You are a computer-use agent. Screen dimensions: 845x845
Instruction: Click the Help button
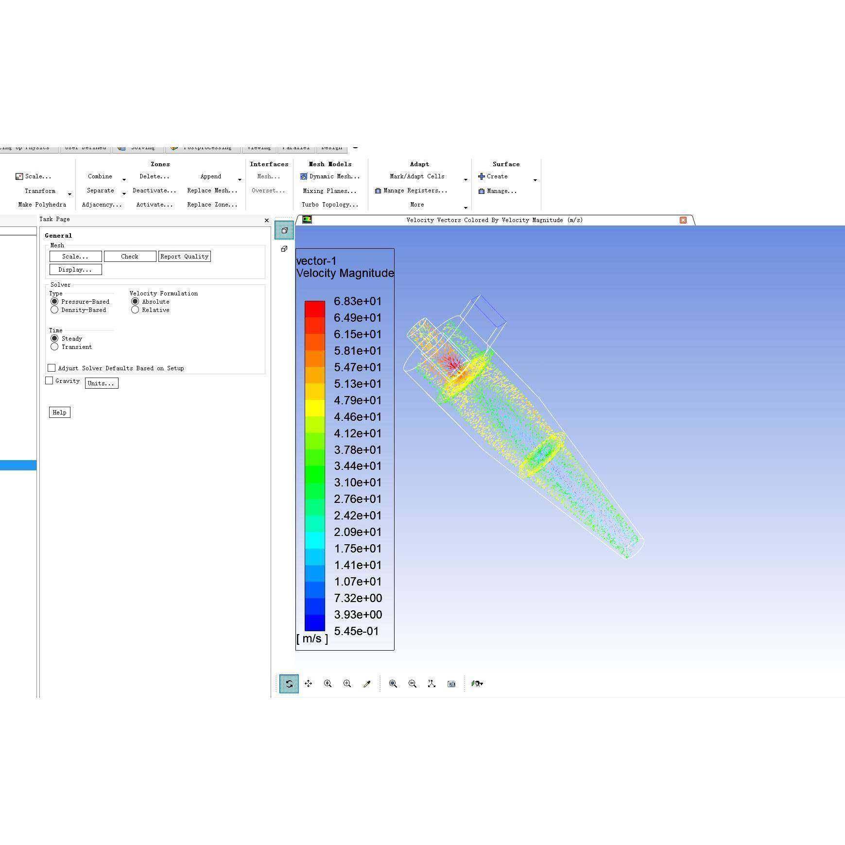[60, 413]
